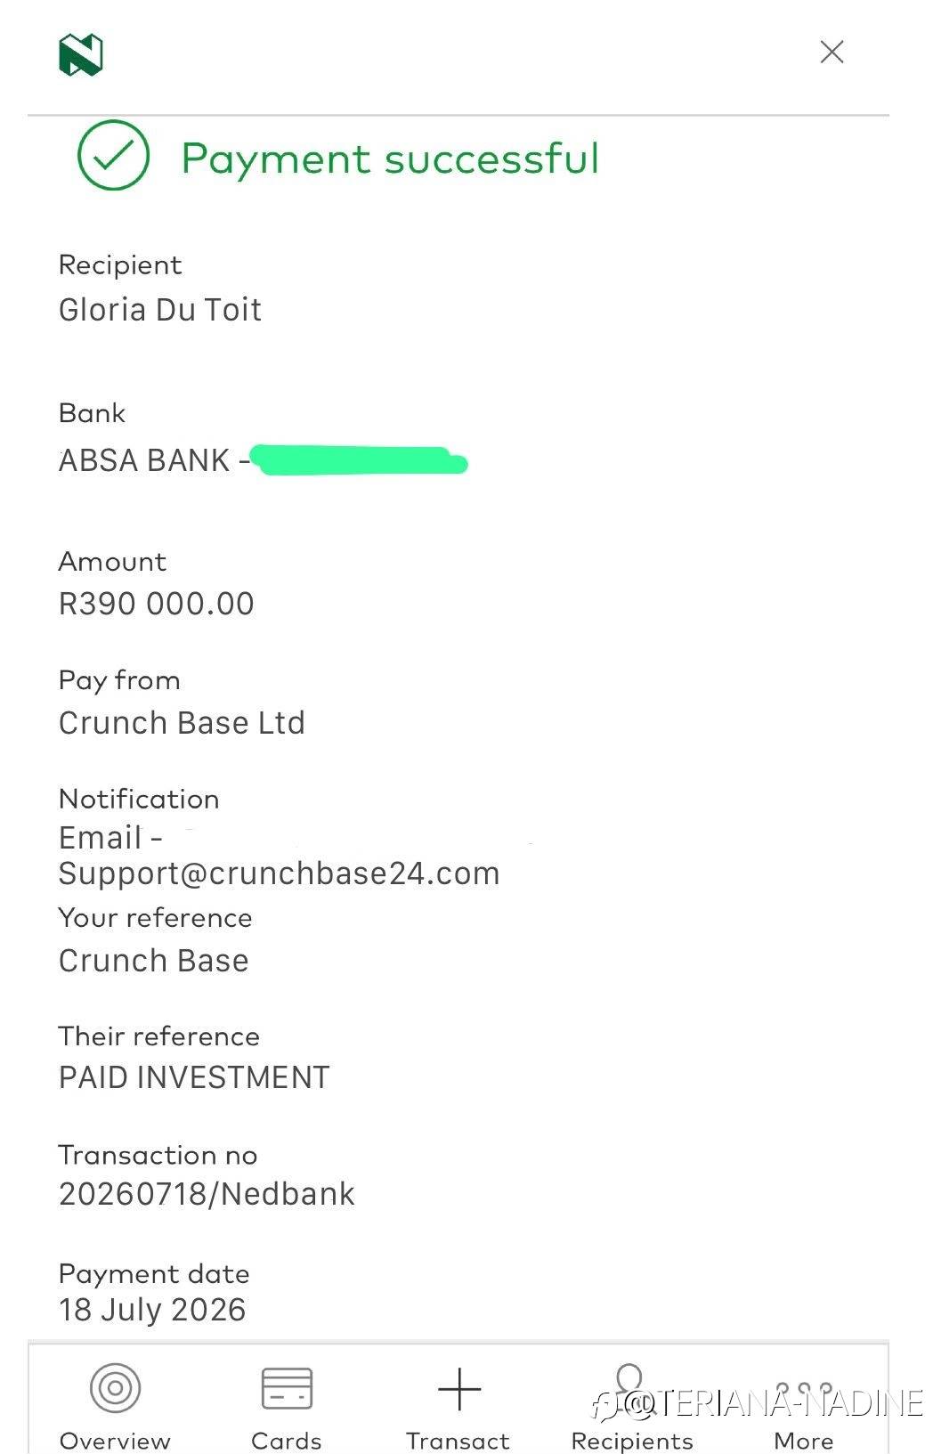The width and height of the screenshot is (933, 1454).
Task: Tap the R390 000.00 amount value
Action: (157, 604)
